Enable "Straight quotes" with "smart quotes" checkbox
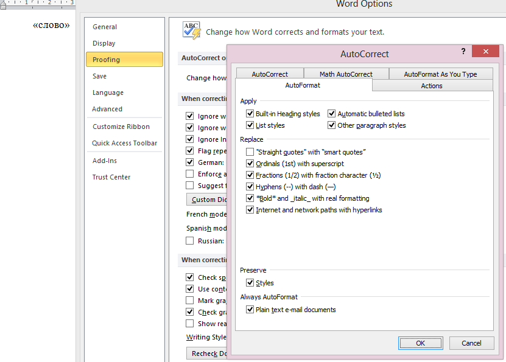 pyautogui.click(x=250, y=152)
